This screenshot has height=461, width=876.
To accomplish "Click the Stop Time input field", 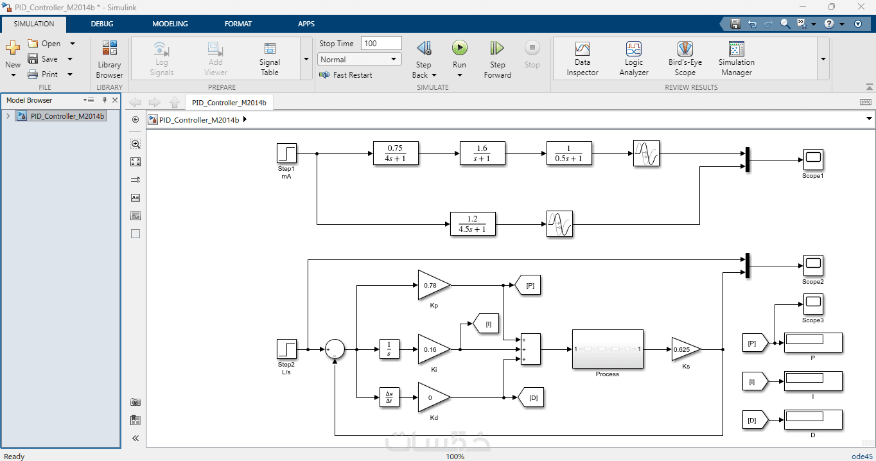I will (x=381, y=43).
